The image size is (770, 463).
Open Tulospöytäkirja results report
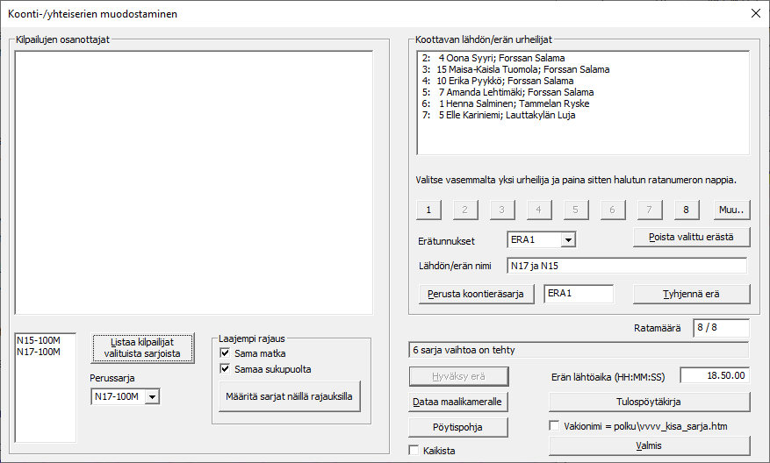click(649, 402)
